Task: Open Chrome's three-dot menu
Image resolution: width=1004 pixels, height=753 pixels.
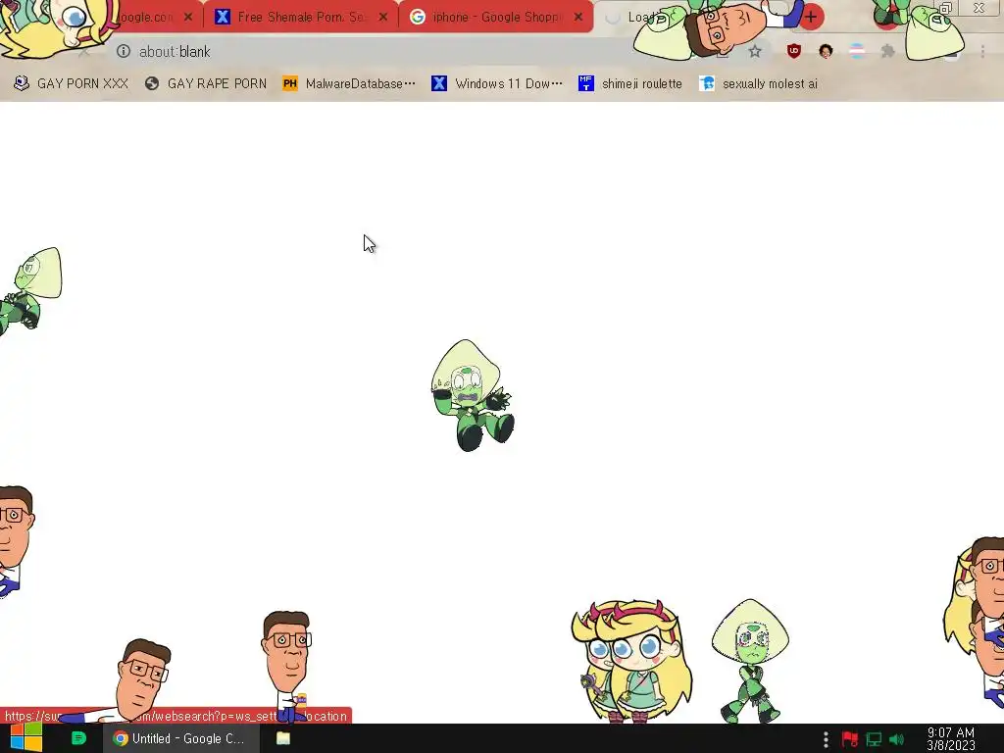Action: coord(982,51)
